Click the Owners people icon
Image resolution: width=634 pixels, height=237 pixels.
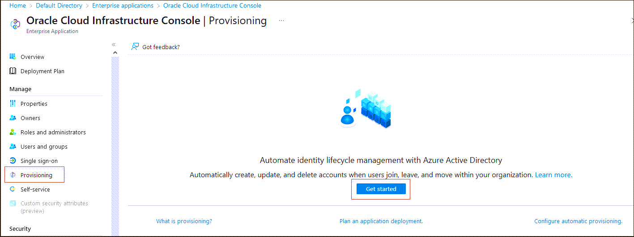13,118
